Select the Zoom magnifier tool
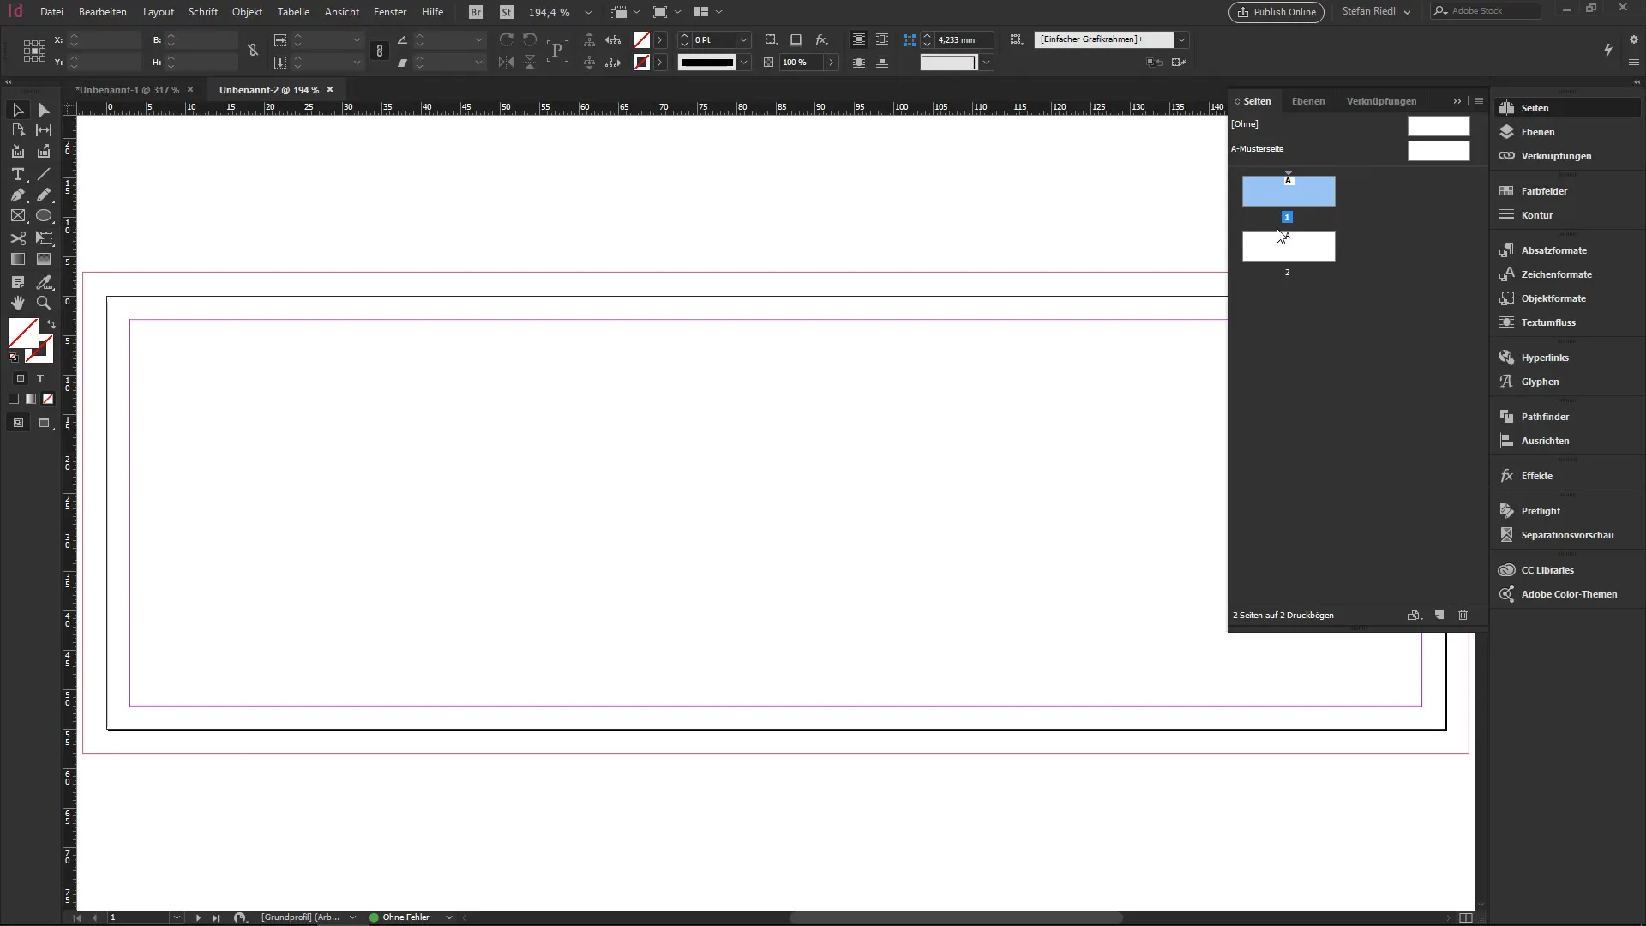Image resolution: width=1646 pixels, height=926 pixels. 44,303
